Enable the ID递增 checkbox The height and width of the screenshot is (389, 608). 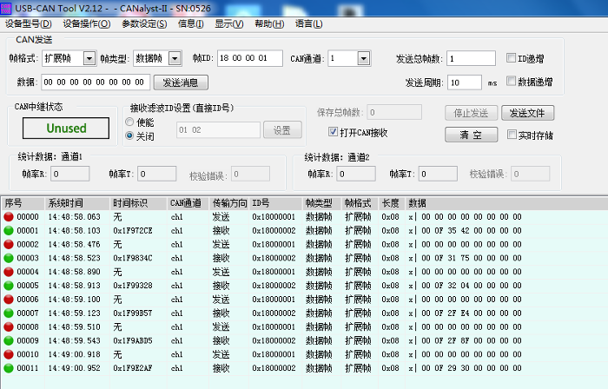[512, 59]
